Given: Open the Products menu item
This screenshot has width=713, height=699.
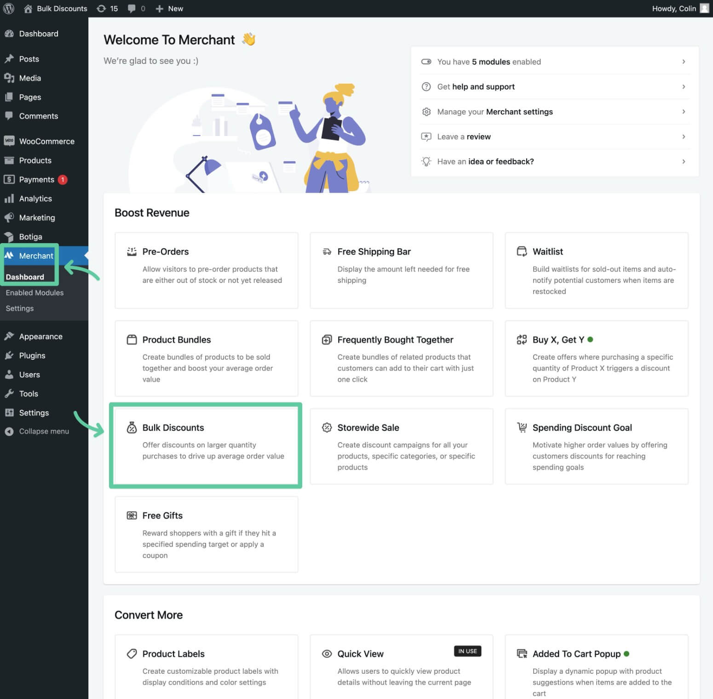Looking at the screenshot, I should [44, 160].
